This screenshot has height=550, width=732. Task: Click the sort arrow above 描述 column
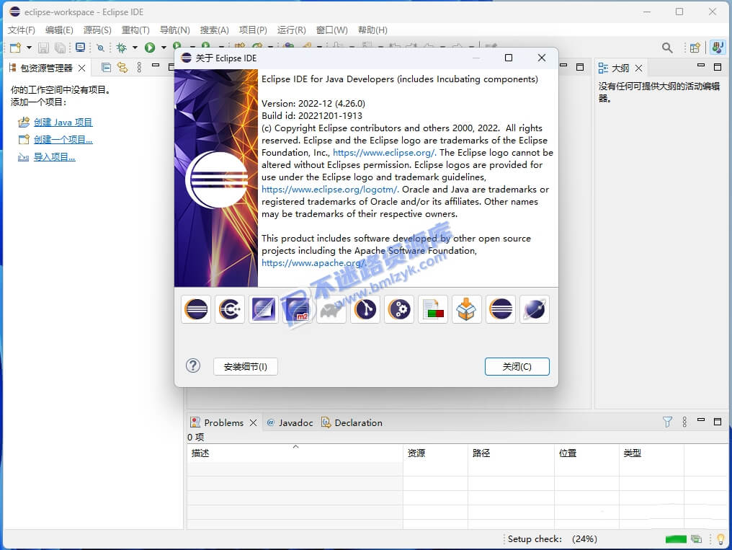click(x=295, y=447)
